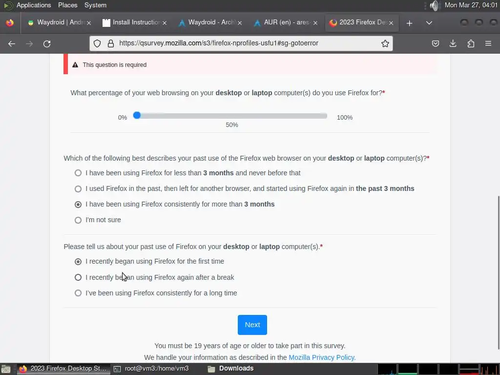Show site security padlock info
This screenshot has height=375, width=500.
[111, 43]
